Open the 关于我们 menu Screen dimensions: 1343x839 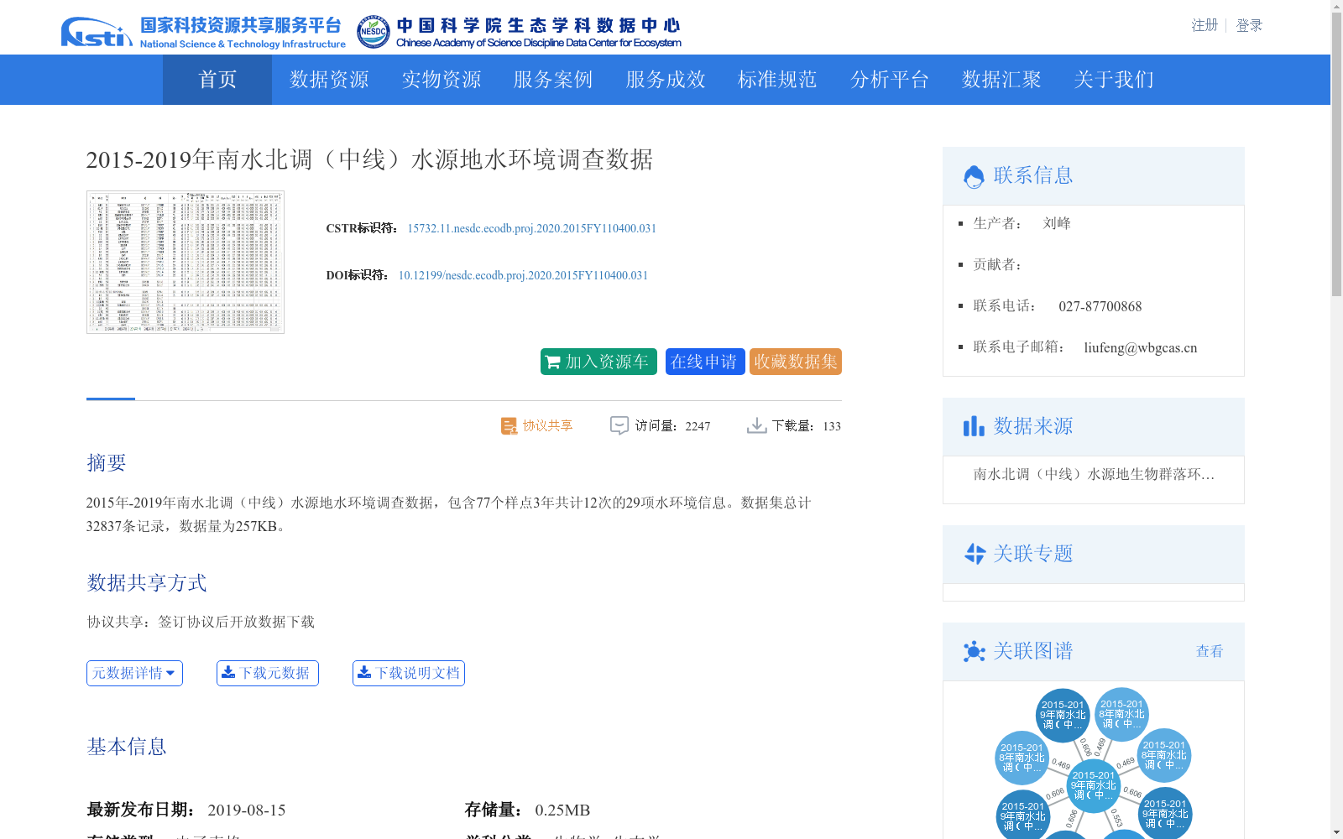(x=1114, y=80)
